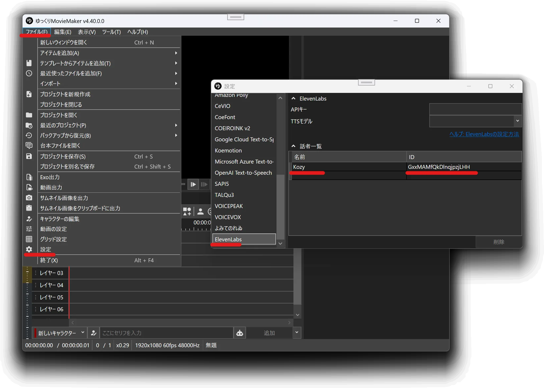Viewport: 544px width, 388px height.
Task: Open the ファイル(F) menu
Action: [37, 32]
